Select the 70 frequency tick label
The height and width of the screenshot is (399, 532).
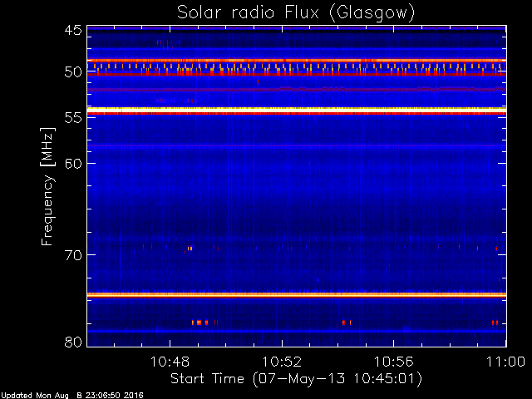tap(73, 255)
